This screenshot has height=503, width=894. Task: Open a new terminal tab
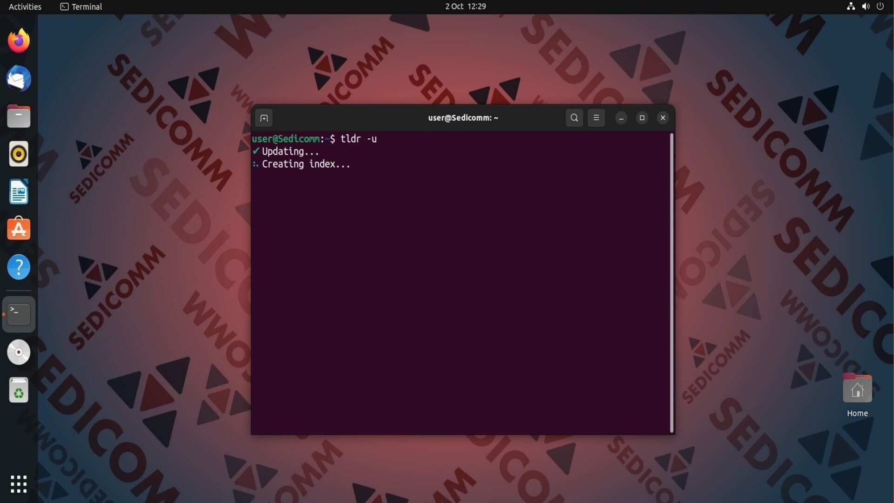264,118
